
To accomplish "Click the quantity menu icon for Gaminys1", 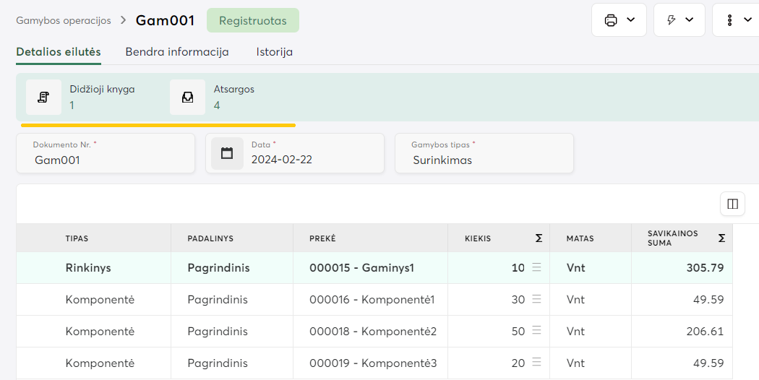I will pyautogui.click(x=536, y=267).
